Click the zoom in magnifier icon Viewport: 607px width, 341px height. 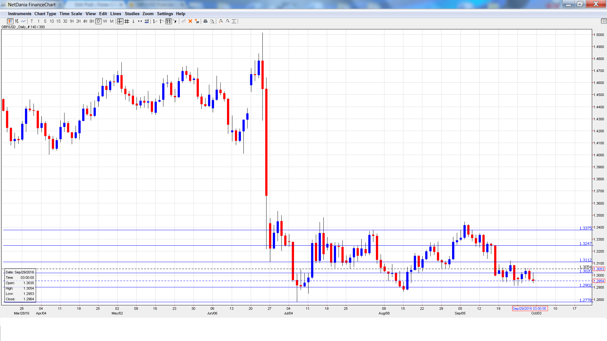[221, 21]
